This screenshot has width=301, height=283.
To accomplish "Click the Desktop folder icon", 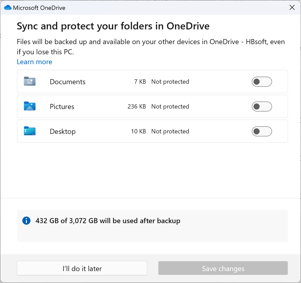I will (x=30, y=131).
